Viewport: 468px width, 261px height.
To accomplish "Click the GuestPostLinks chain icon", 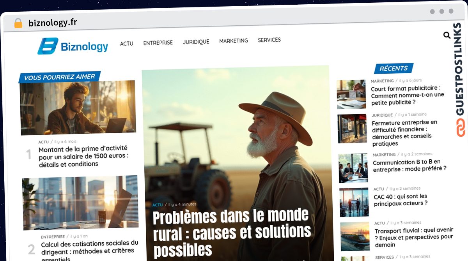I will click(461, 127).
